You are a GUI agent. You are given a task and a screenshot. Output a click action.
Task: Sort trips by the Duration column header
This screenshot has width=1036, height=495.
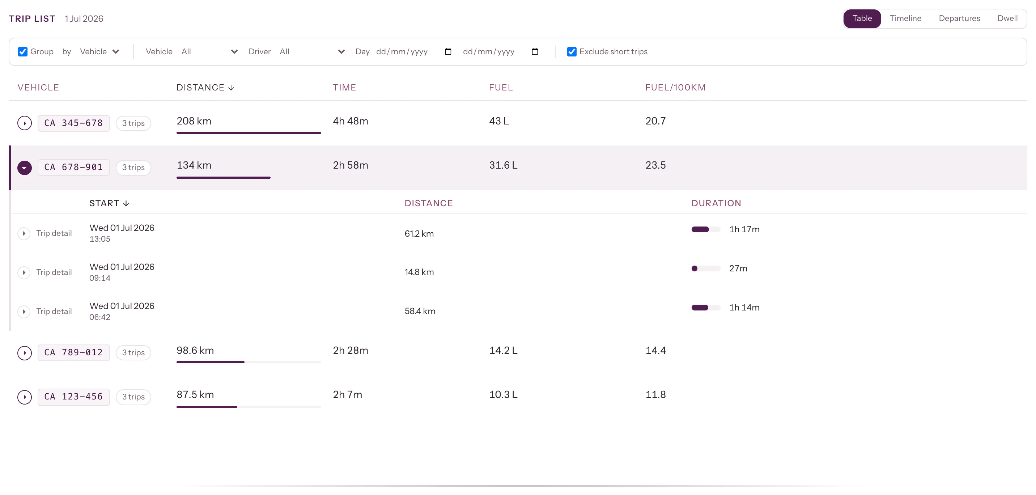(x=716, y=203)
